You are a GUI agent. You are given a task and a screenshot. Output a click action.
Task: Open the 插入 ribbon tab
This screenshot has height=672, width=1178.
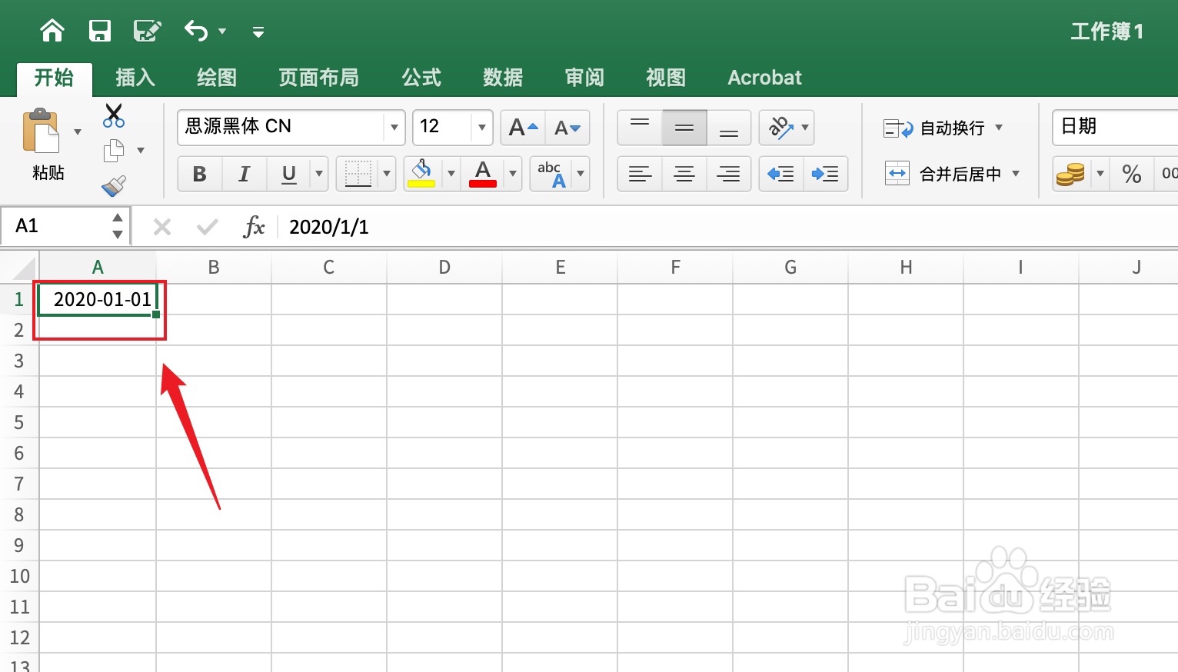[135, 78]
